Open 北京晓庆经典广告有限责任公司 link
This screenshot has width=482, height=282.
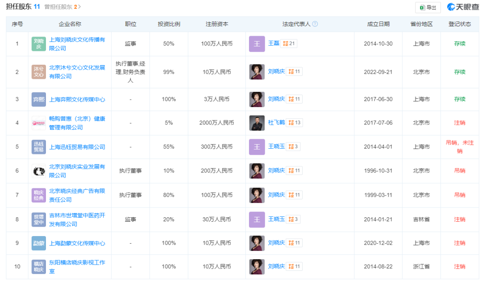pos(77,195)
